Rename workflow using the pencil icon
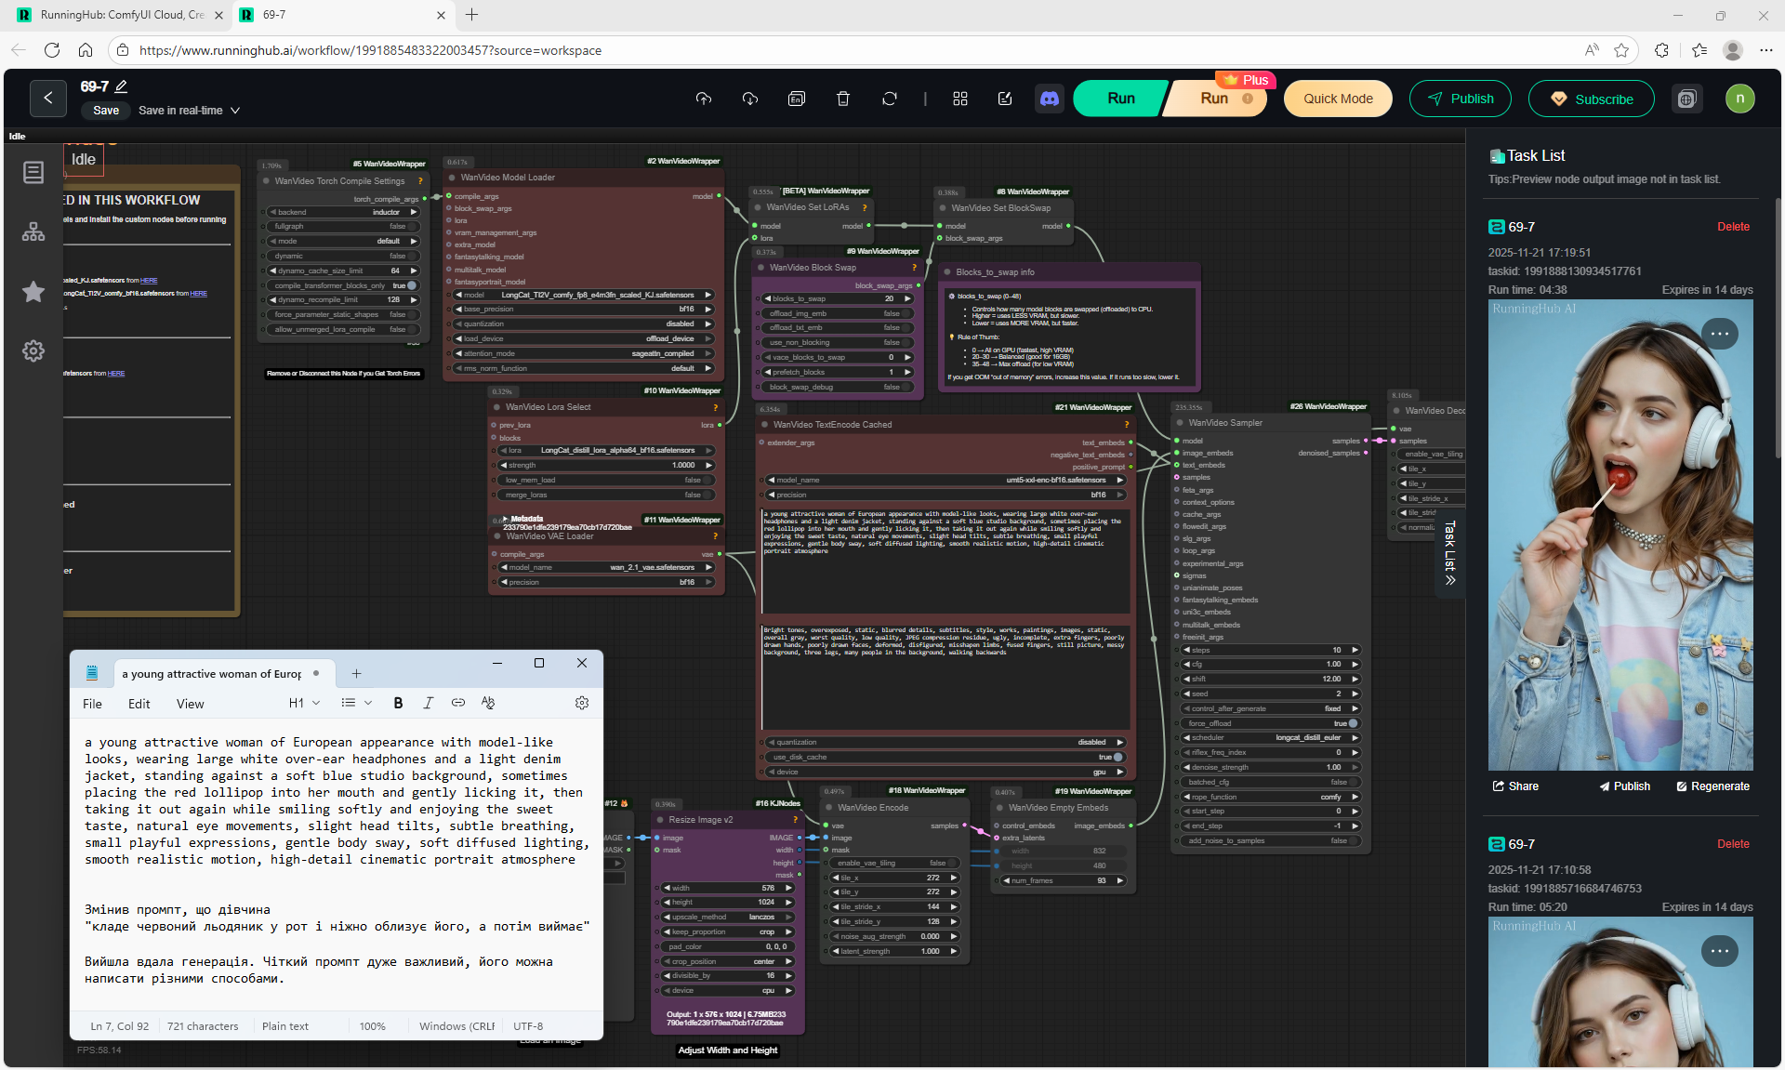The image size is (1785, 1070). [122, 86]
